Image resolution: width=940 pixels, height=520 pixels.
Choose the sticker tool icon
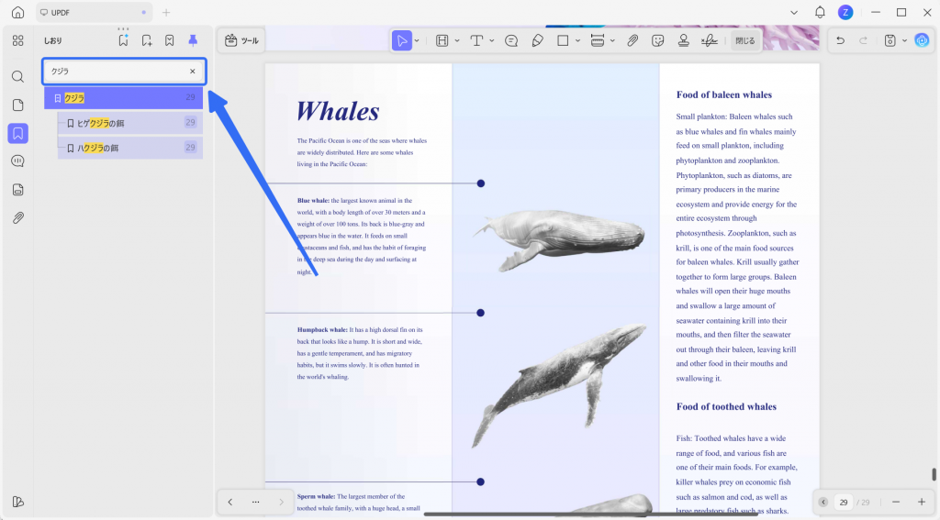[657, 40]
